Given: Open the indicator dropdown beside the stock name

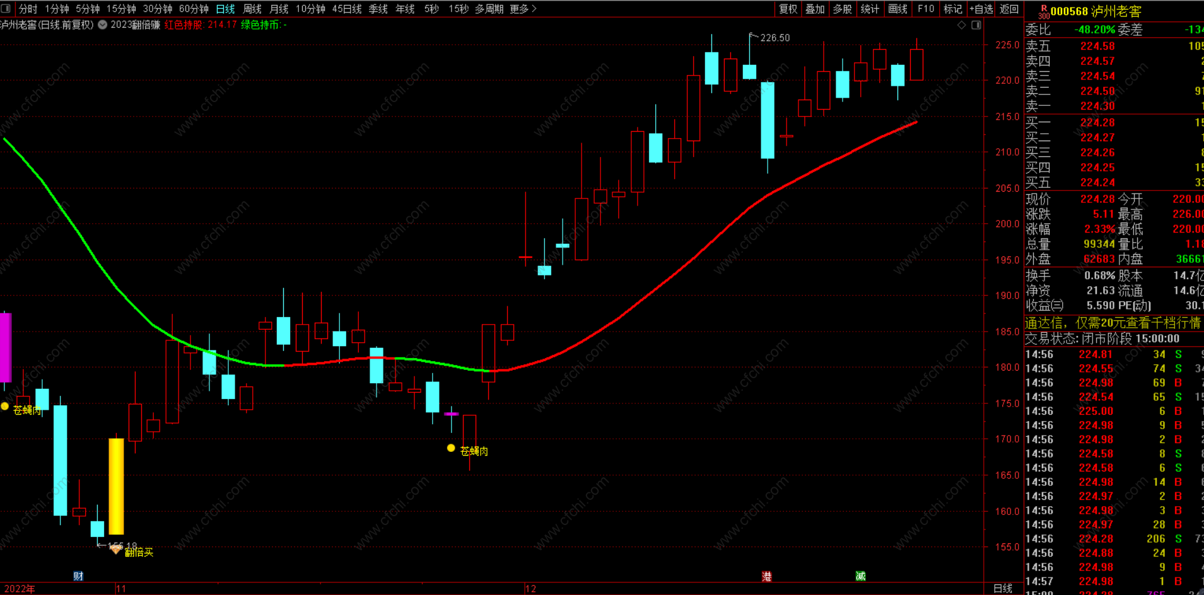Looking at the screenshot, I should coord(102,25).
